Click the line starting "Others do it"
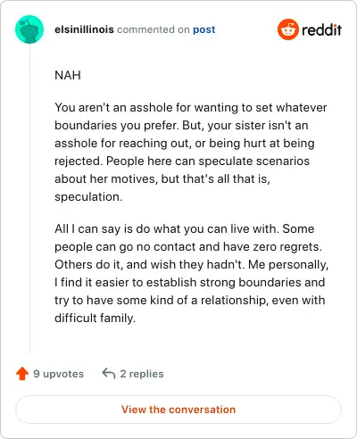Screen dimensions: 357x439 [x=191, y=264]
